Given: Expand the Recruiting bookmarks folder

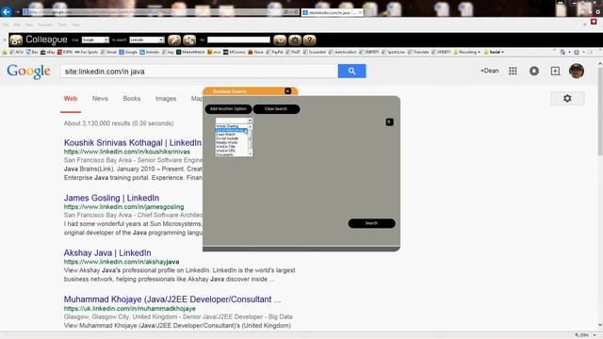Looking at the screenshot, I should coord(467,52).
